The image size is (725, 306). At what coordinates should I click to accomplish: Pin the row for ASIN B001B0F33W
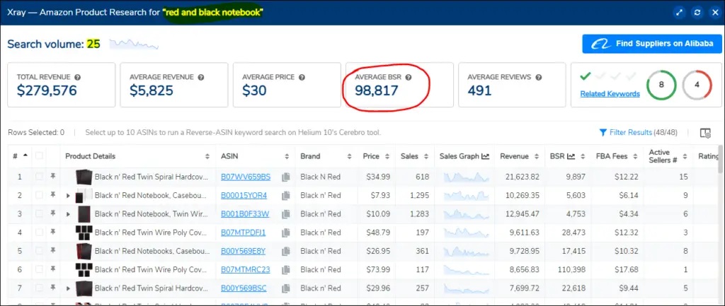tap(52, 213)
